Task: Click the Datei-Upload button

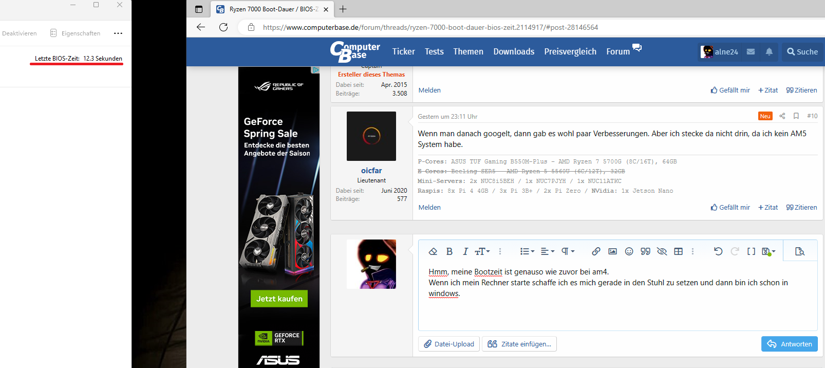Action: 449,344
